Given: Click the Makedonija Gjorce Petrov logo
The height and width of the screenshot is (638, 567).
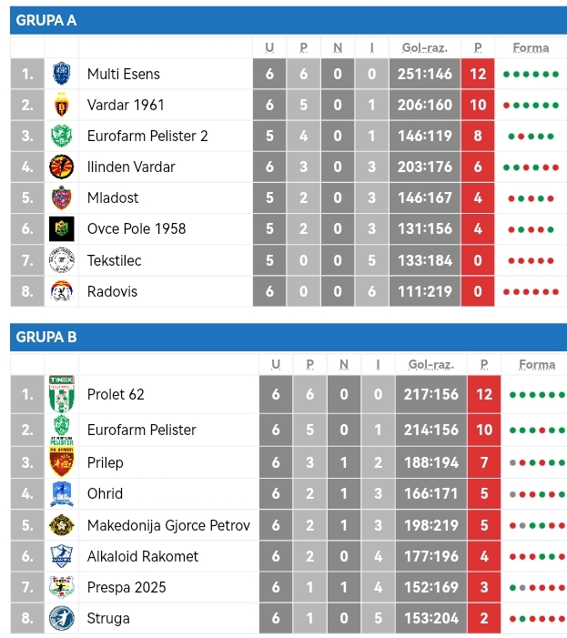Looking at the screenshot, I should pos(61,525).
